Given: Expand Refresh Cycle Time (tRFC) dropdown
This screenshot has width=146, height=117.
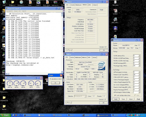Looking at the screenshot, I should (139, 75).
